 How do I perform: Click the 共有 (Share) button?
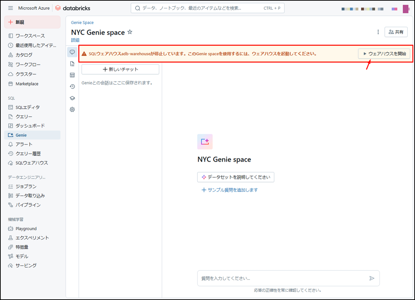point(396,32)
